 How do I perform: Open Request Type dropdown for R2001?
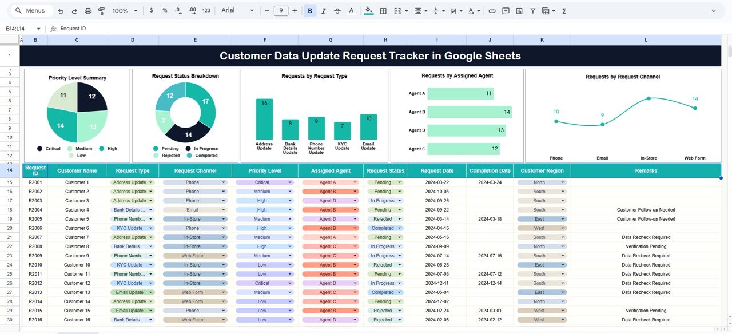[x=152, y=182]
